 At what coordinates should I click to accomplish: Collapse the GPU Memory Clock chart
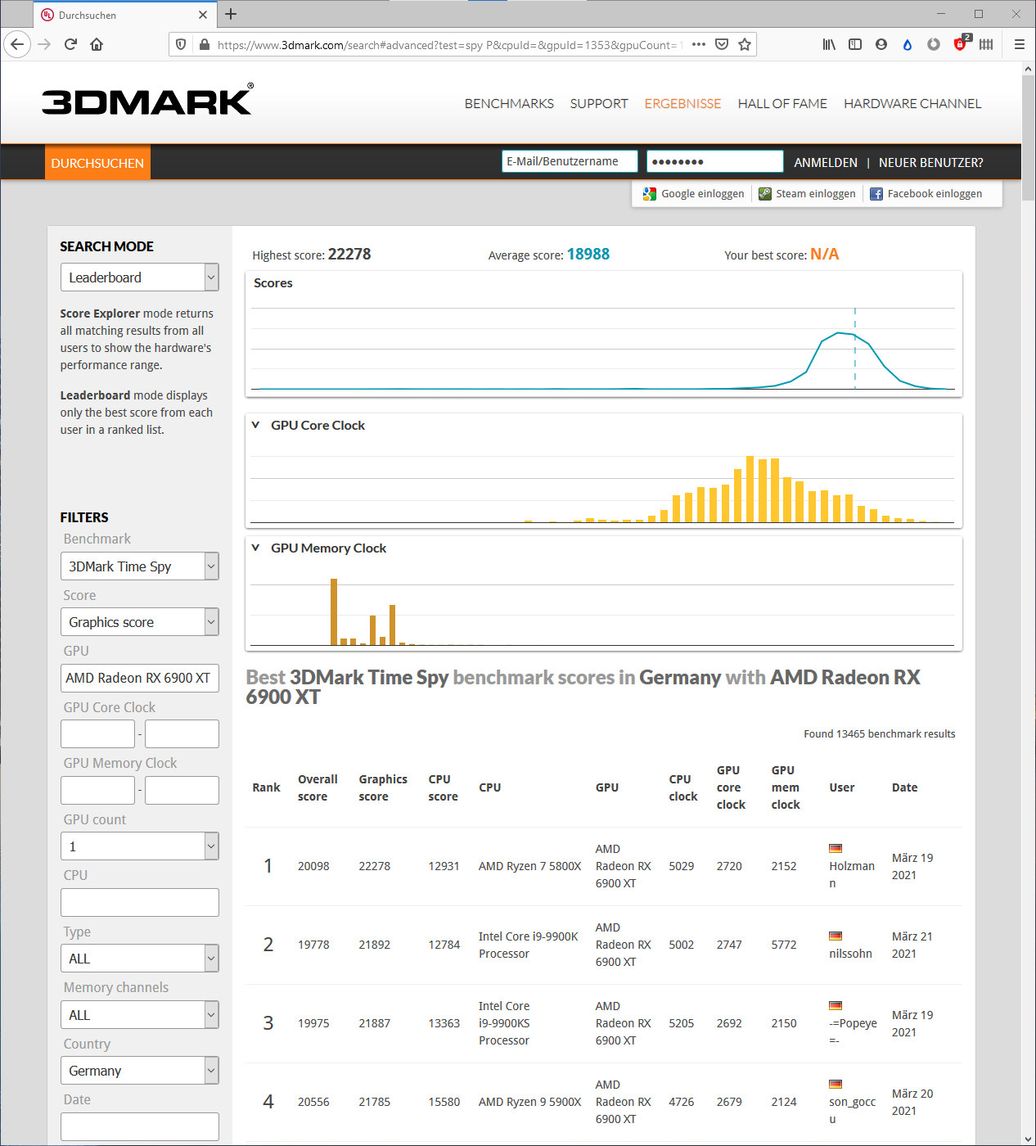click(255, 548)
